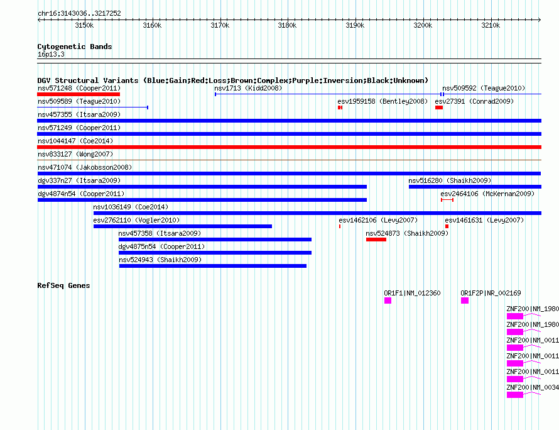Click the nsv571249 (Cooper2011) label
The height and width of the screenshot is (430, 559).
[x=79, y=128]
